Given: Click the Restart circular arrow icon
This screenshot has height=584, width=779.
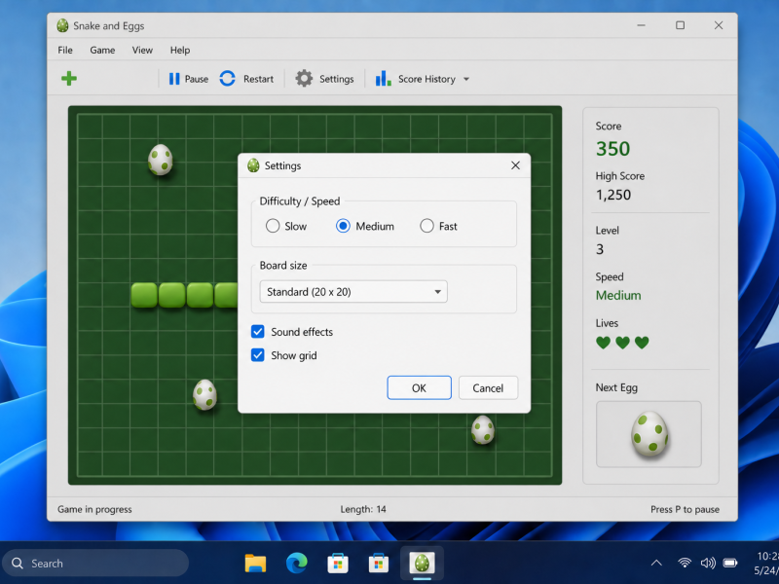Looking at the screenshot, I should click(x=227, y=79).
